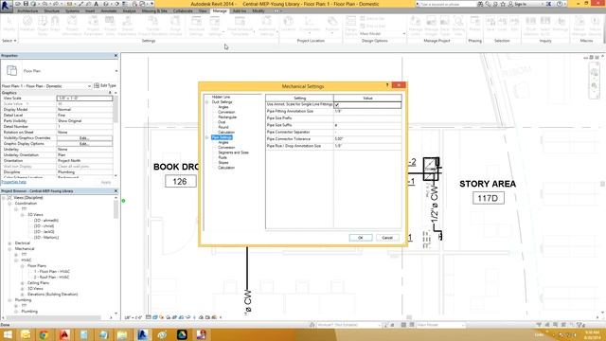Click the Object Styles ribbon icon
606x341 pixels.
click(x=43, y=26)
